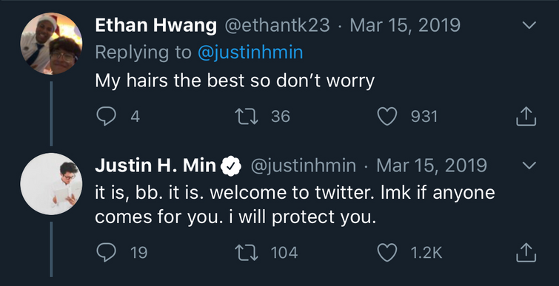Retweet Ethan Hwang's tweet
This screenshot has width=559, height=286.
point(247,117)
